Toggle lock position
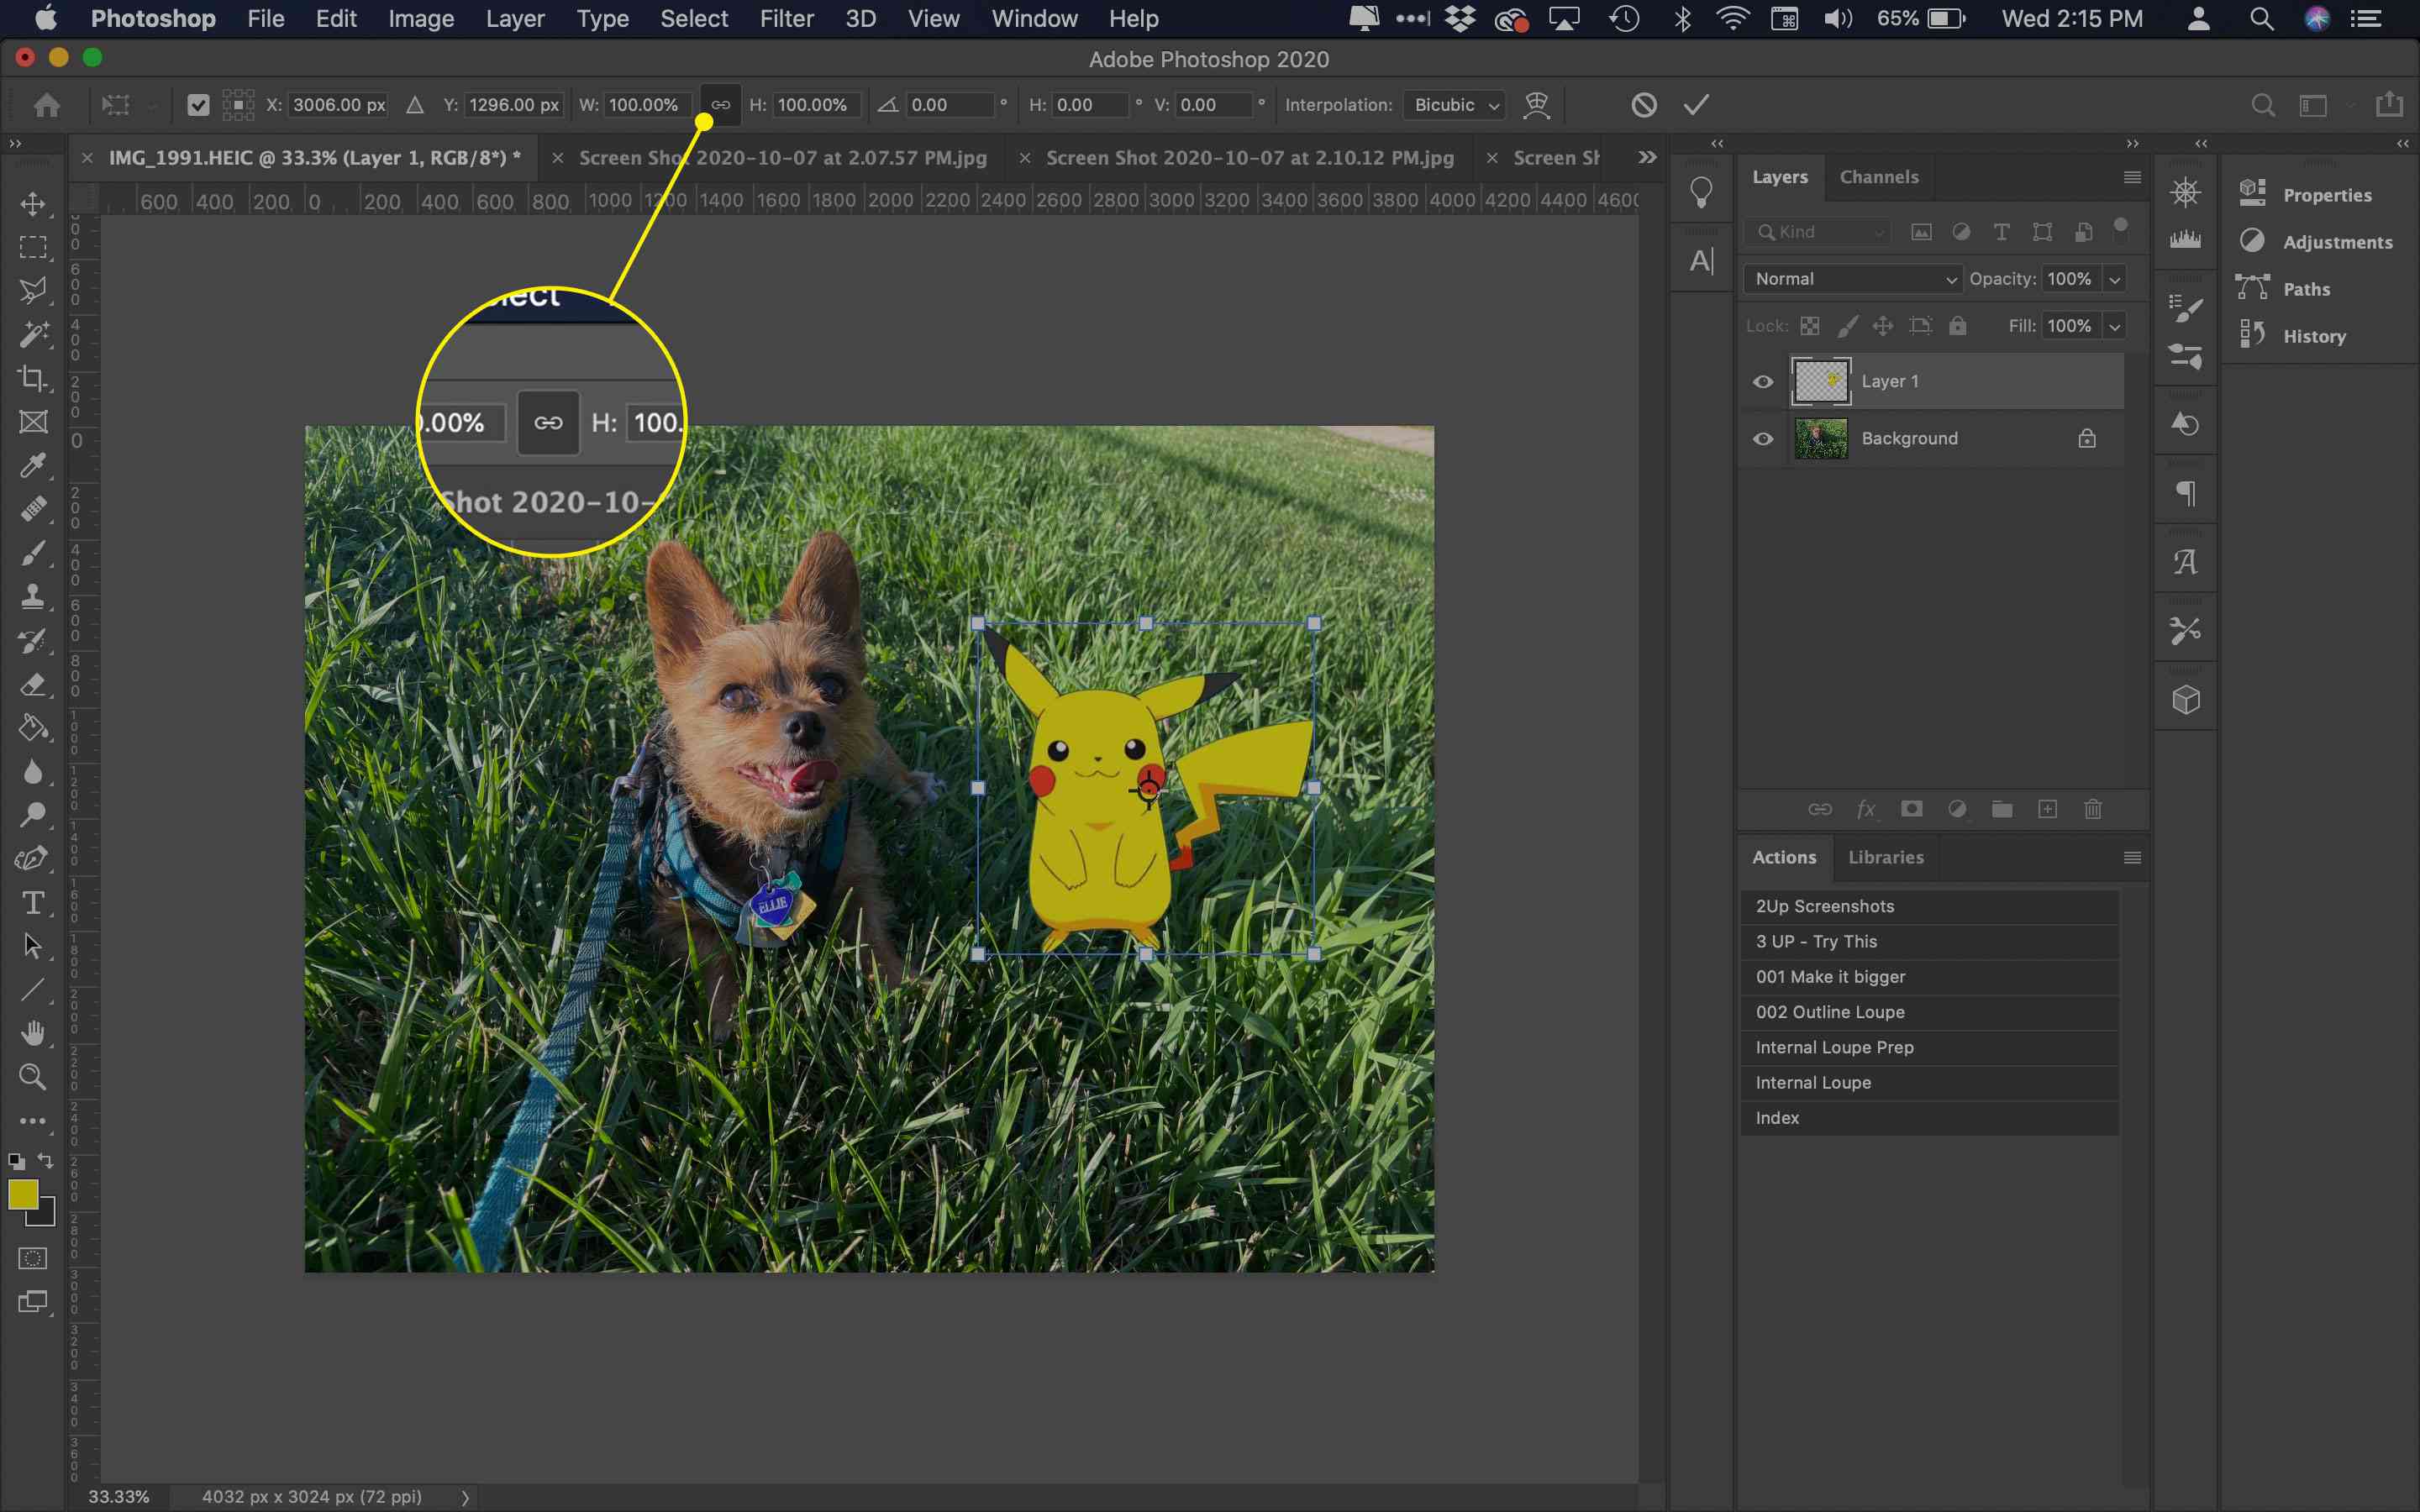The image size is (2420, 1512). pos(1883,326)
